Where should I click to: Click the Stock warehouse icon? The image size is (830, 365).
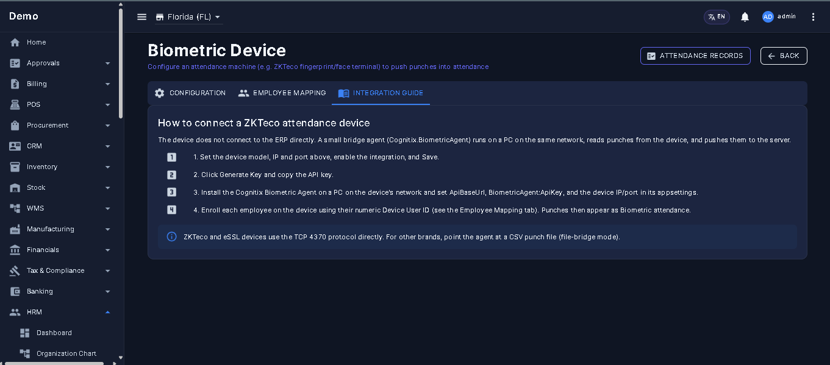(15, 187)
